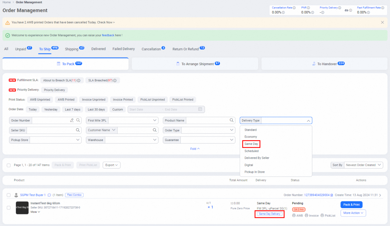Toggle SLA Breached filter chip

coord(102,80)
